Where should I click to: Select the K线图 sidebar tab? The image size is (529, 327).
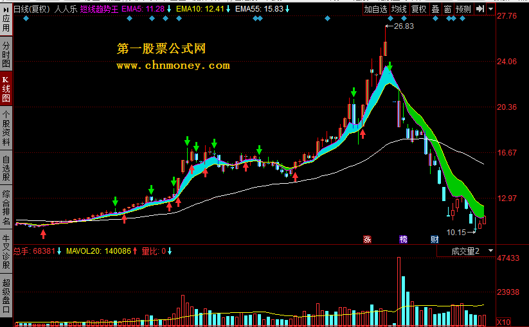(x=6, y=89)
